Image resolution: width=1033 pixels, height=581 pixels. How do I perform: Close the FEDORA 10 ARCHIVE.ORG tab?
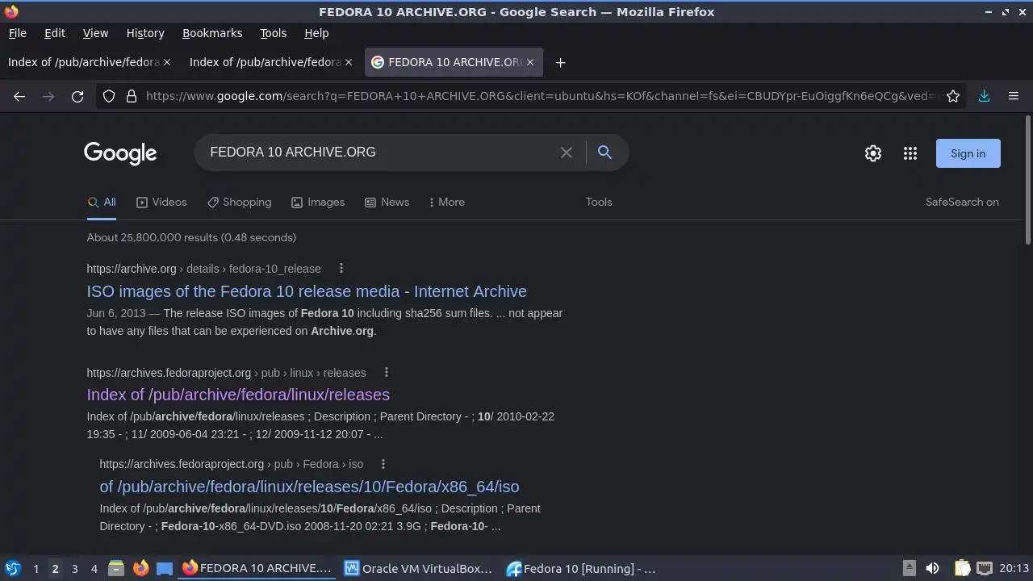tap(530, 62)
